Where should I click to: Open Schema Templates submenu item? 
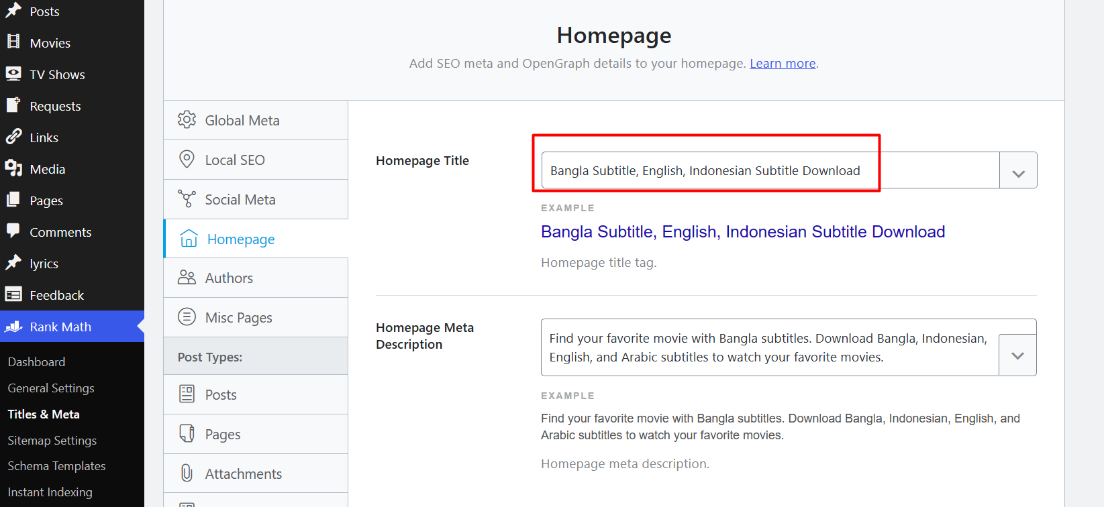click(56, 465)
